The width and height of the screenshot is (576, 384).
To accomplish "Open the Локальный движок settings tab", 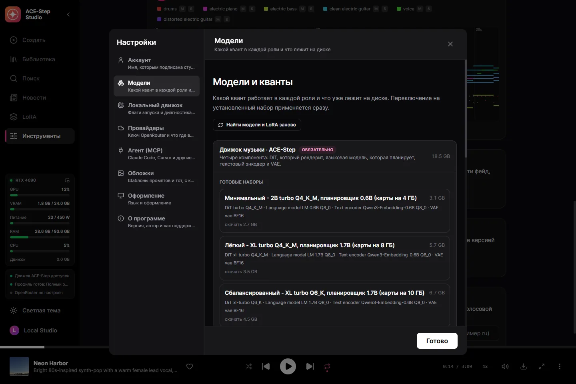I will coord(156,108).
